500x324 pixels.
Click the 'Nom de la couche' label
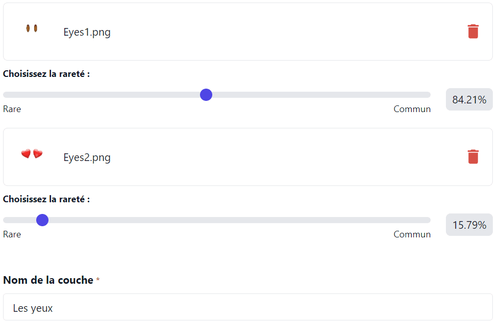click(48, 280)
